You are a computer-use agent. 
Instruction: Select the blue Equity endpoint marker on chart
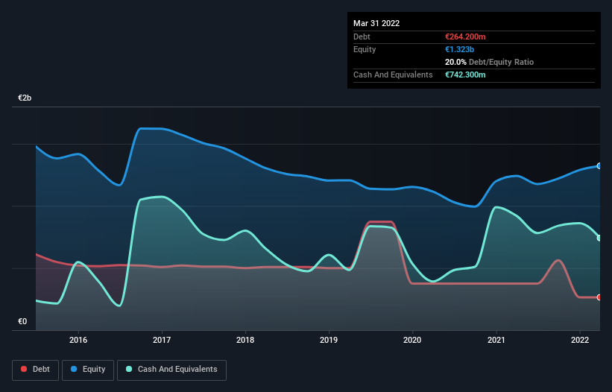tap(599, 166)
